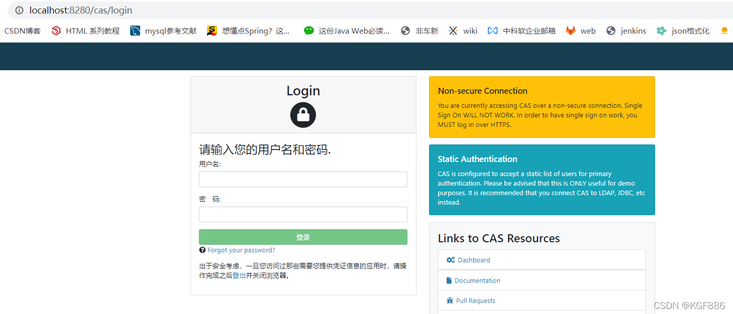The image size is (733, 314).
Task: Click the question mark help icon
Action: click(202, 250)
